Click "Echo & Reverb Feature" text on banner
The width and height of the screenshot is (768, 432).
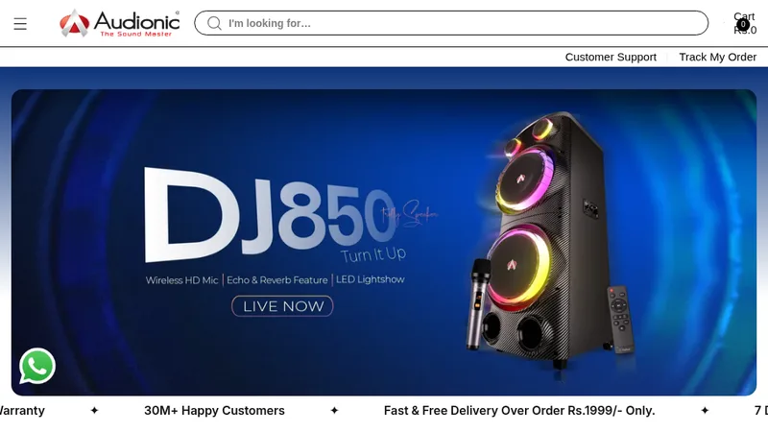tap(276, 280)
